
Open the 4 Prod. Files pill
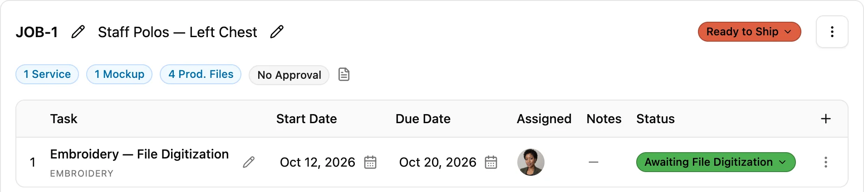pyautogui.click(x=201, y=74)
